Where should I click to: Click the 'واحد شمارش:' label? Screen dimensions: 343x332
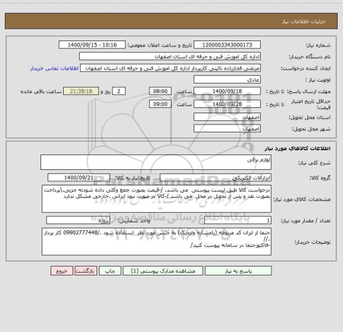click(x=134, y=221)
